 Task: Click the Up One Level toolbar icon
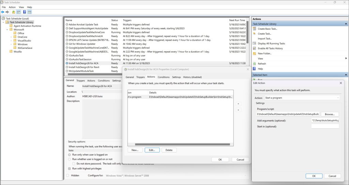click(x=14, y=12)
